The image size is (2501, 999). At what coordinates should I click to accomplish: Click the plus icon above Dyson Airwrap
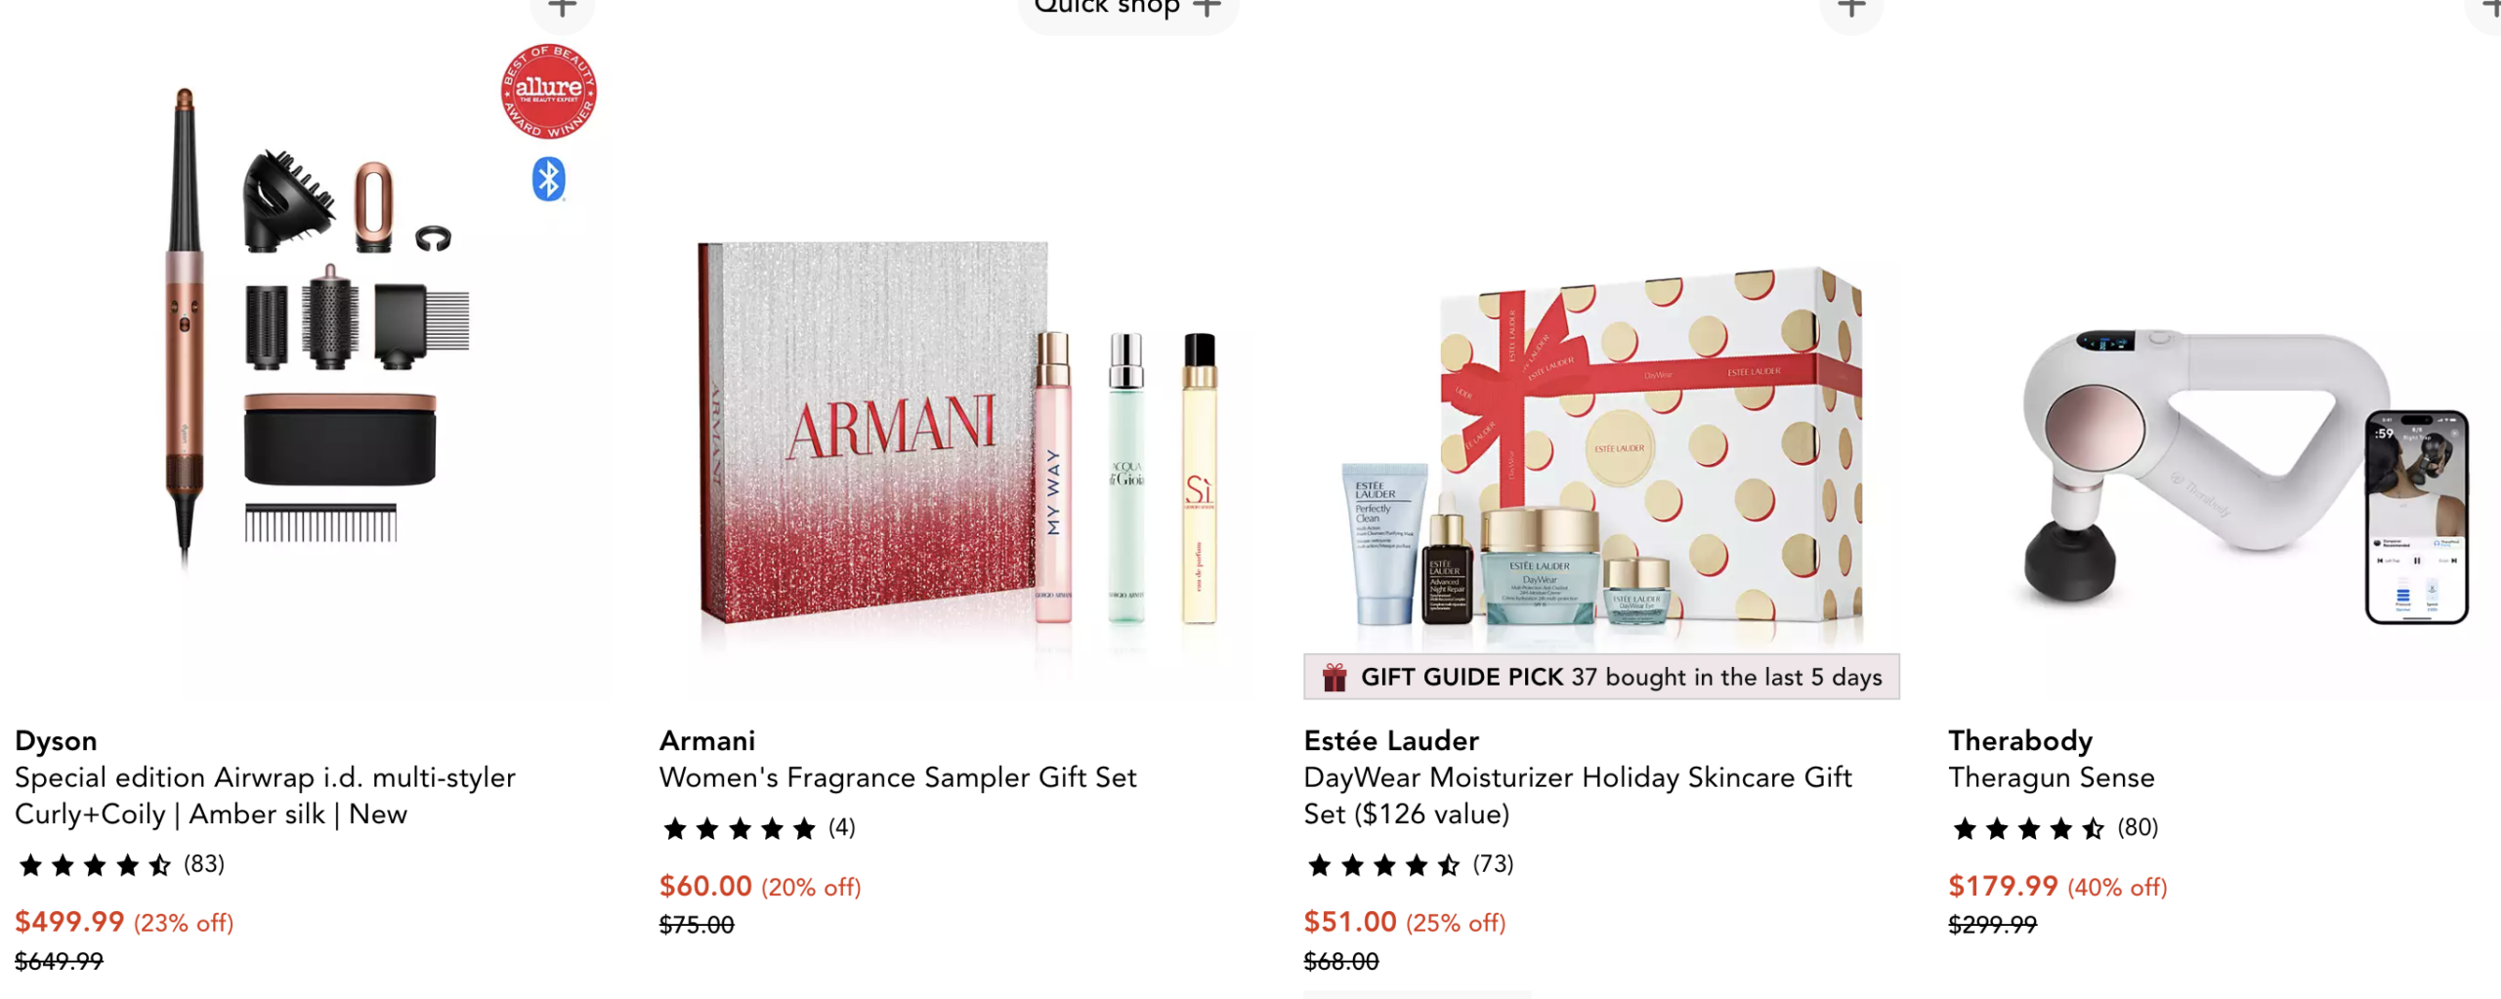pyautogui.click(x=562, y=10)
